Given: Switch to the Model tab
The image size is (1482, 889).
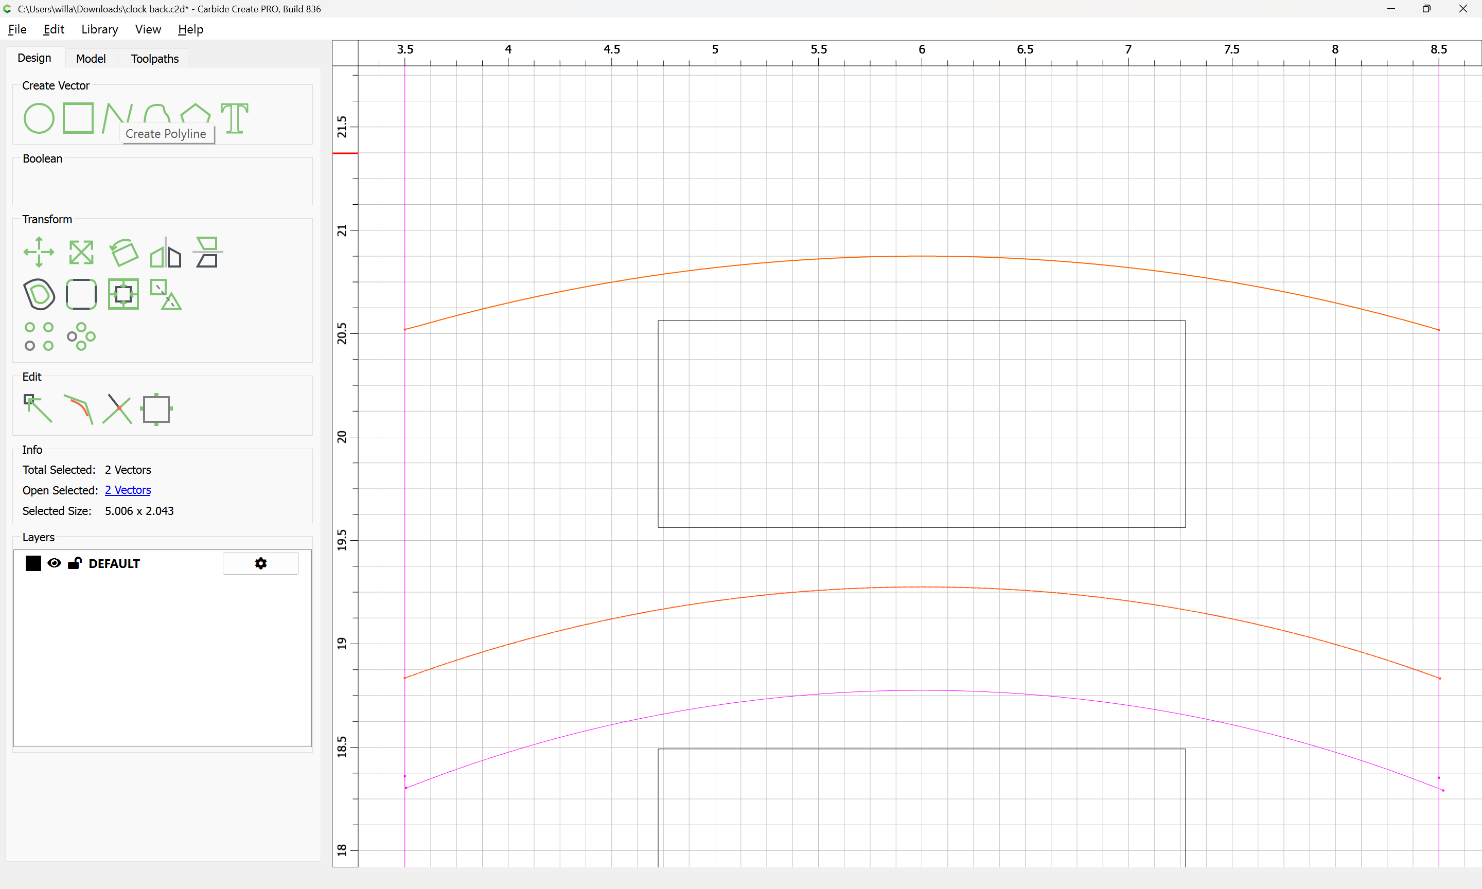Looking at the screenshot, I should tap(91, 58).
